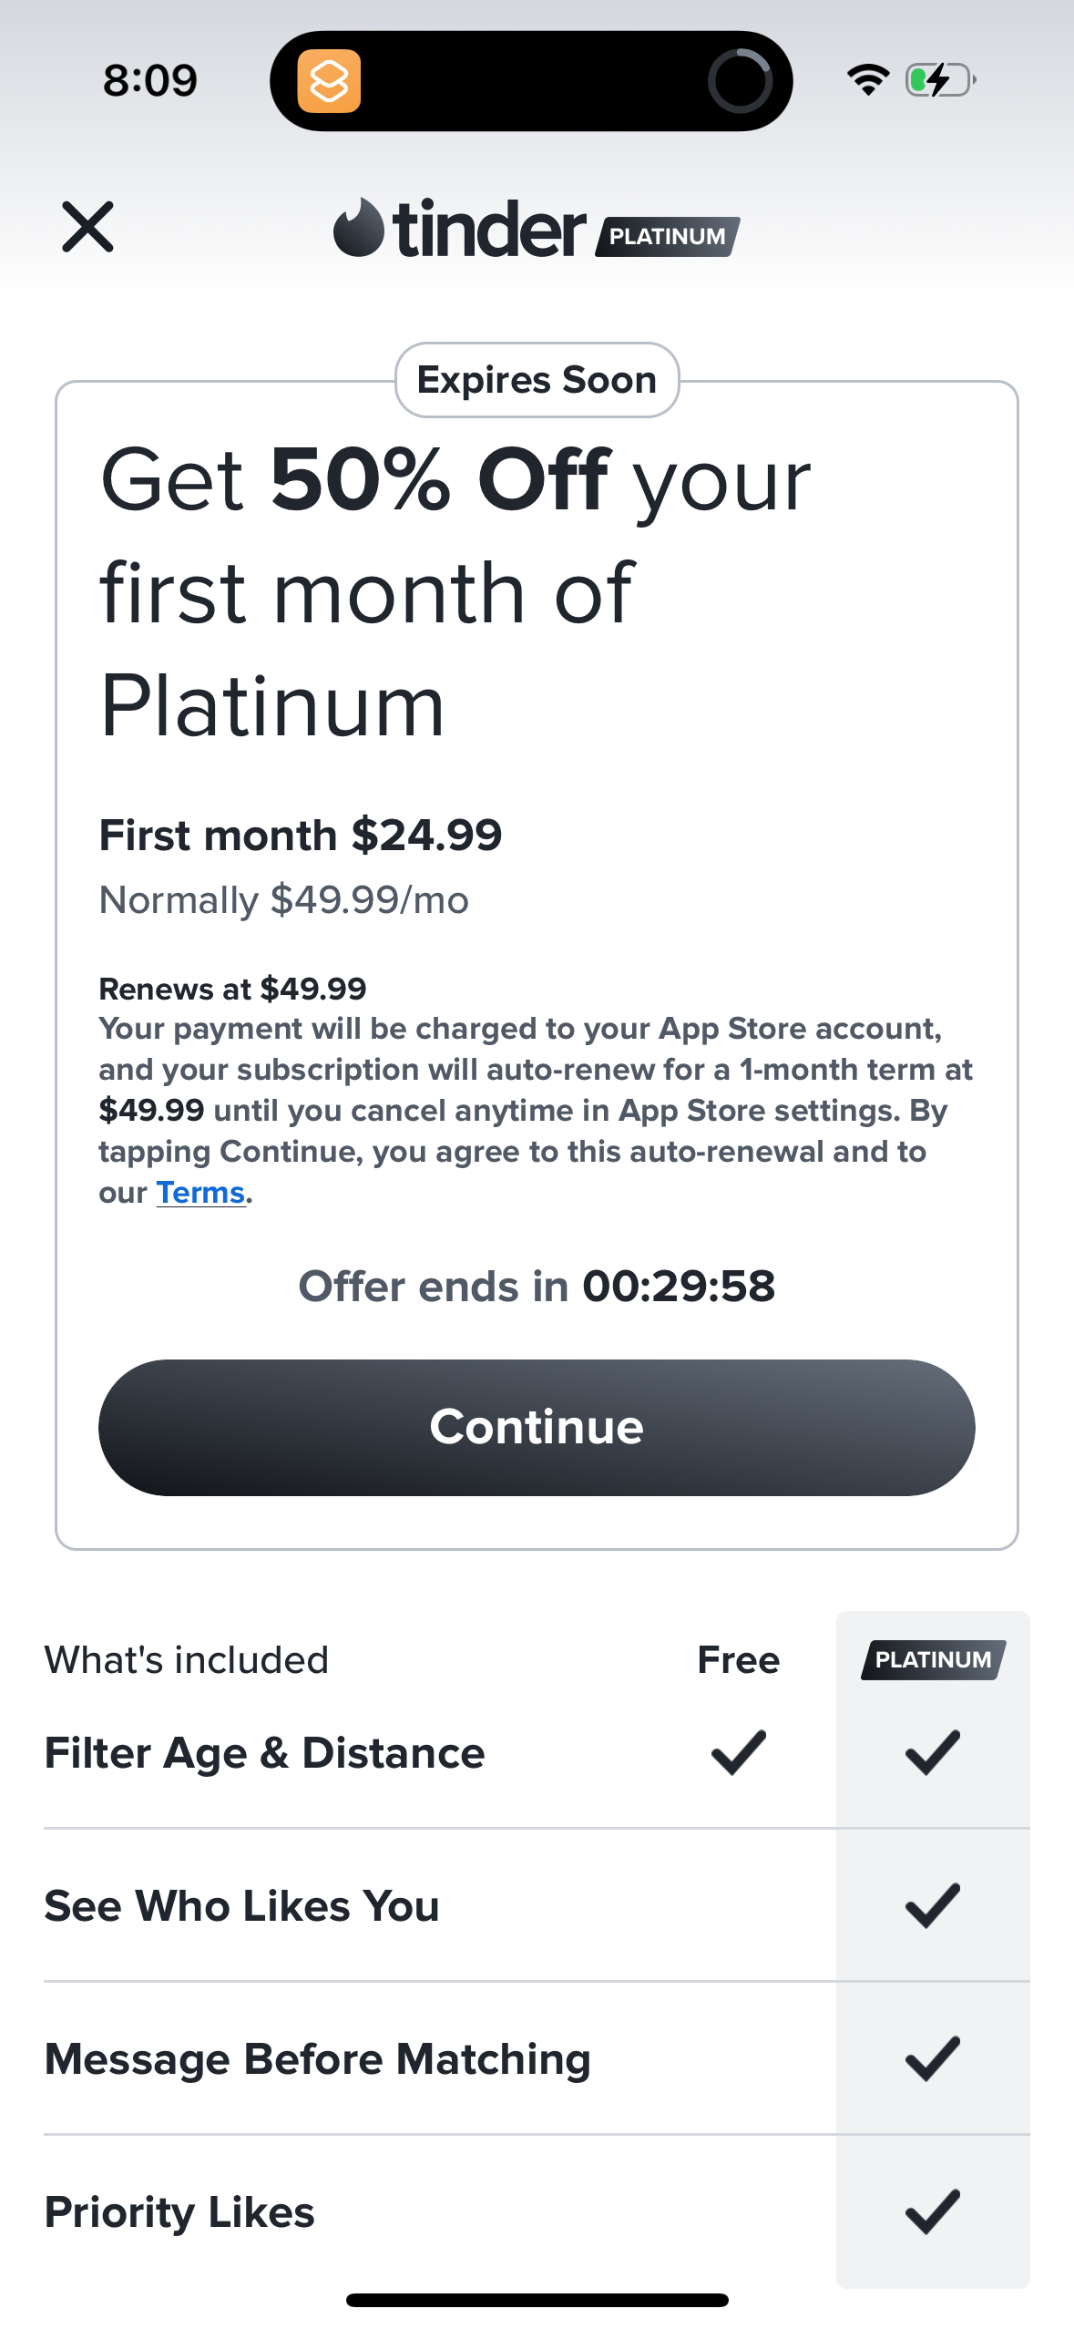Close the Platinum offer screen

(87, 227)
